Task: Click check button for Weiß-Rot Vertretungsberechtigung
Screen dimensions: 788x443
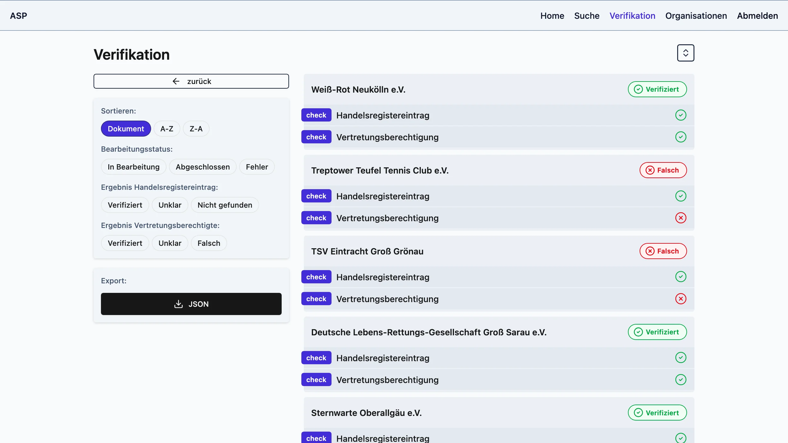Action: pyautogui.click(x=316, y=137)
